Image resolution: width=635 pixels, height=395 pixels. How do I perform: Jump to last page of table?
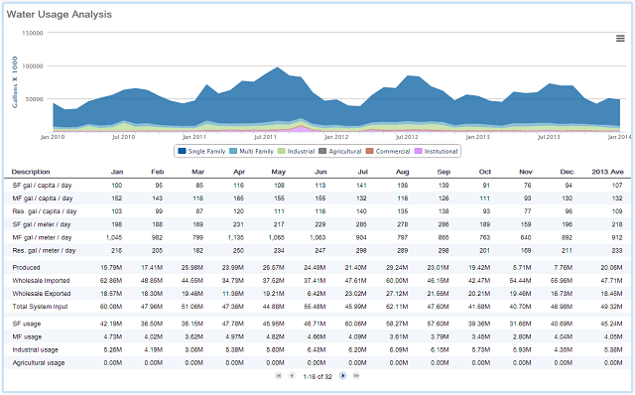356,376
